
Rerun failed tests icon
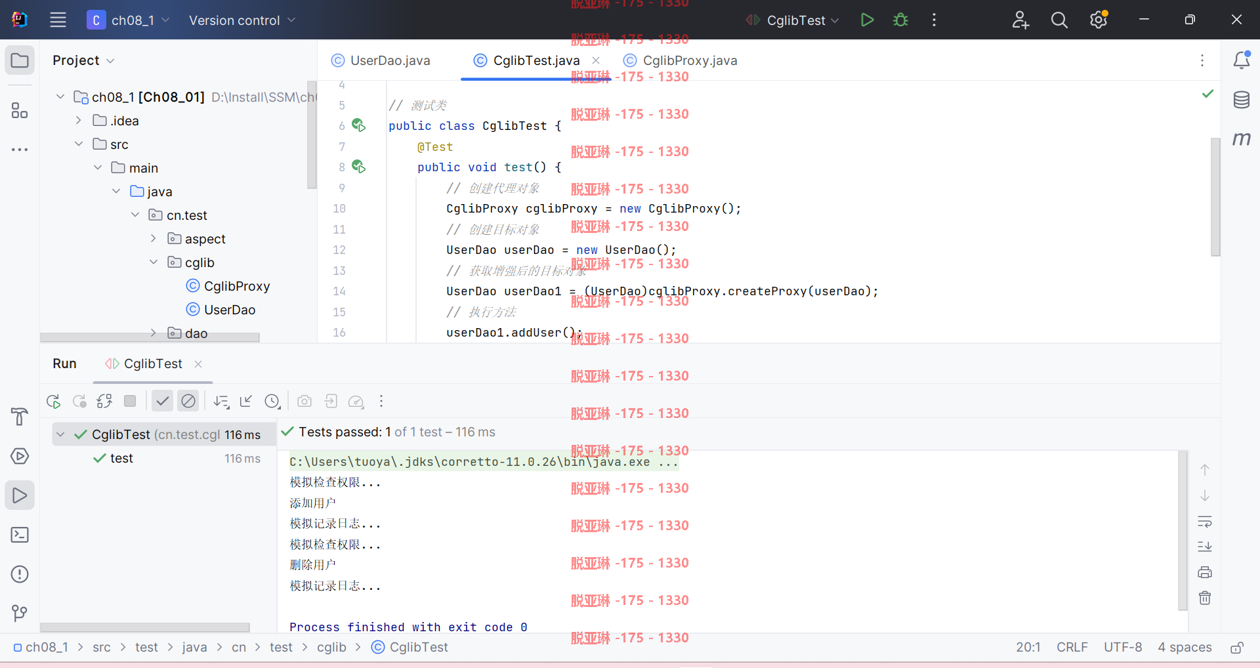[79, 401]
